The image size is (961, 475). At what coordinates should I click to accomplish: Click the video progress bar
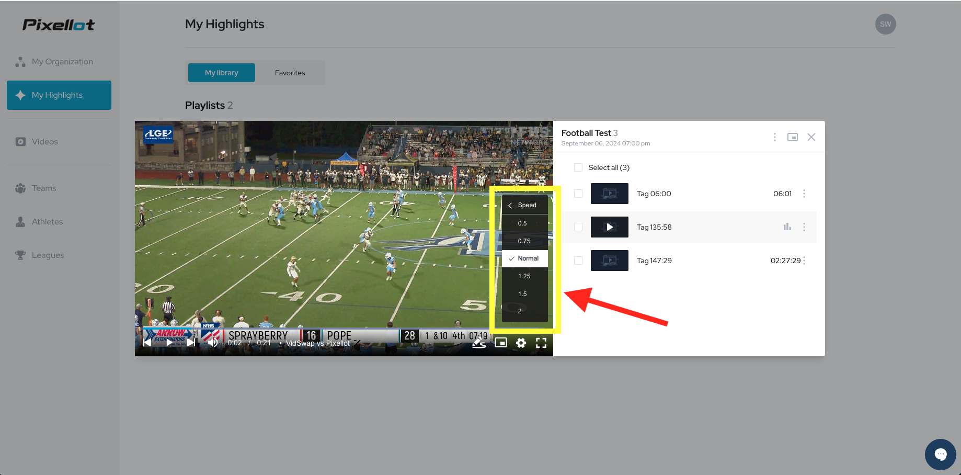[x=344, y=329]
